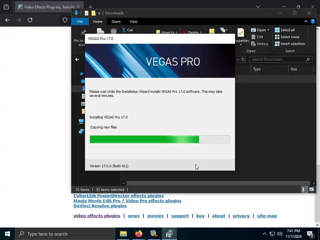Click the Properties icon in Explorer title bar
The height and width of the screenshot is (240, 320).
tap(87, 13)
